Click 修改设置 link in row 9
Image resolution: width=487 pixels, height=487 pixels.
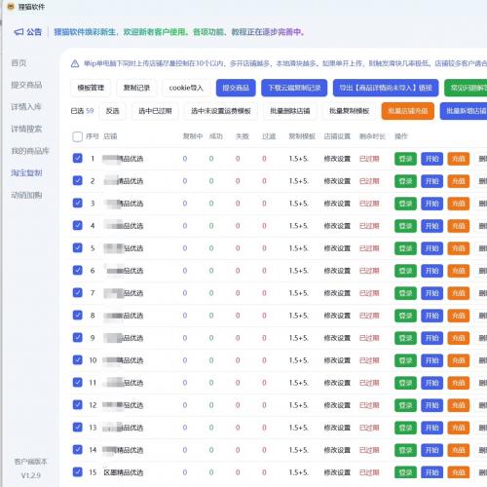tap(337, 338)
